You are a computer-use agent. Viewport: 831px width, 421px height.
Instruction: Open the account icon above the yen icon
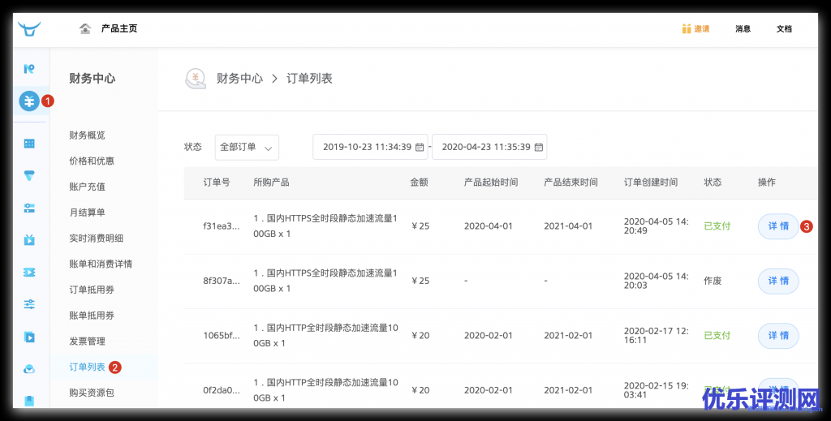29,68
